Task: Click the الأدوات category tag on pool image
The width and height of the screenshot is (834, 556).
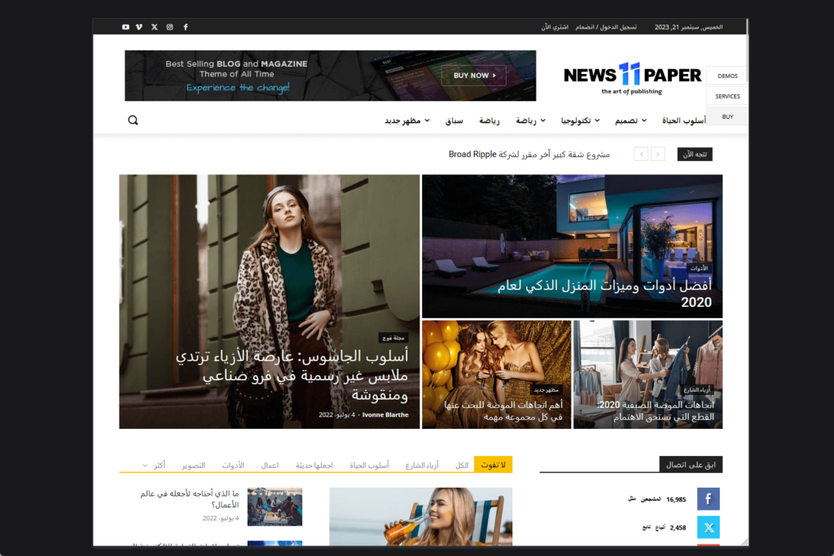Action: [699, 269]
